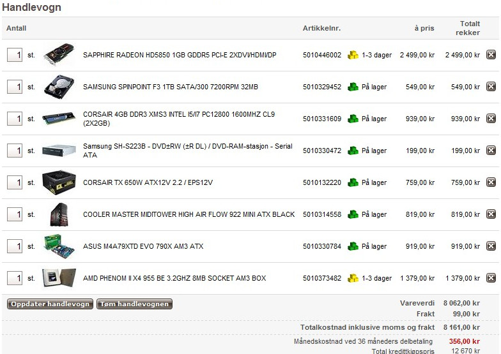Click the à pris column header

point(424,28)
